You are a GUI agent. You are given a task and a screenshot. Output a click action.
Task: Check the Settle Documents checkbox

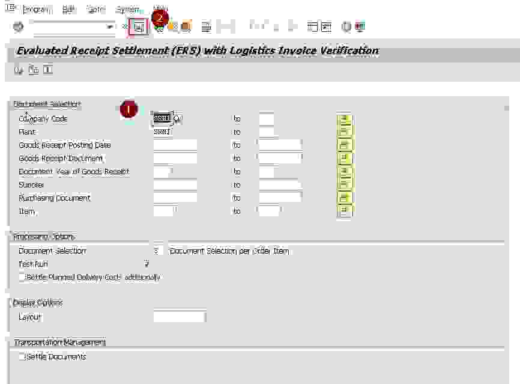point(22,357)
